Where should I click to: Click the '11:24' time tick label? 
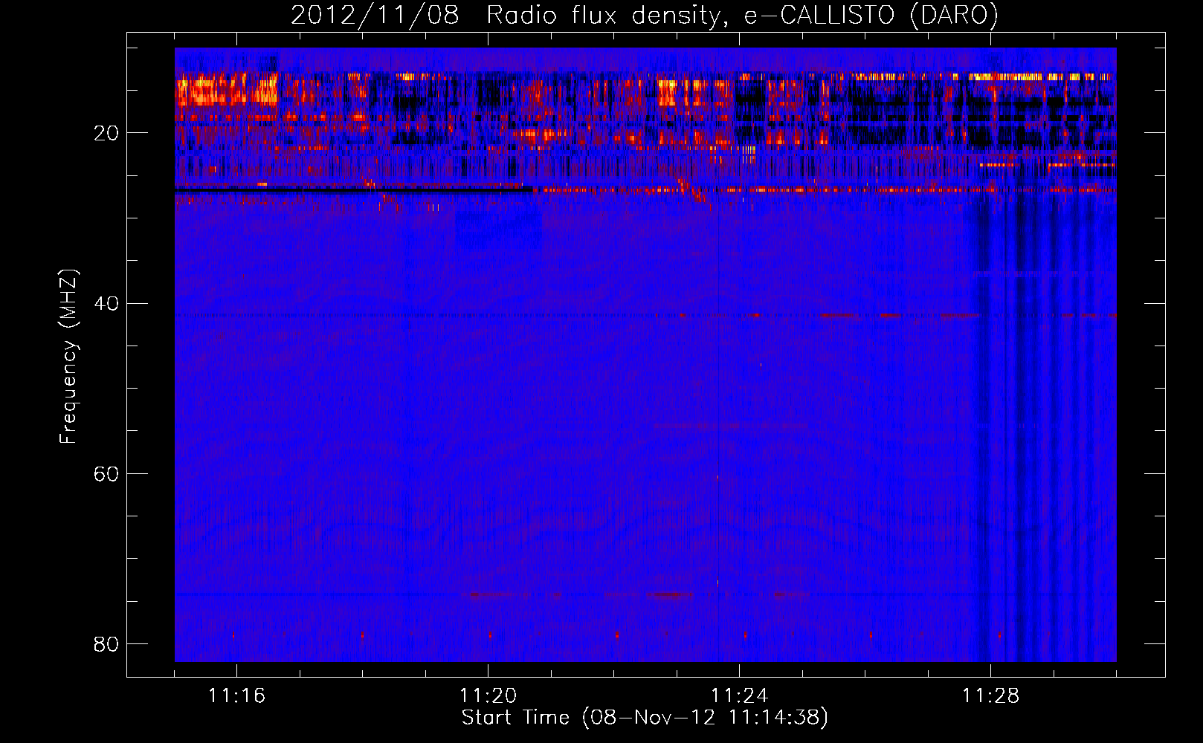(x=739, y=696)
